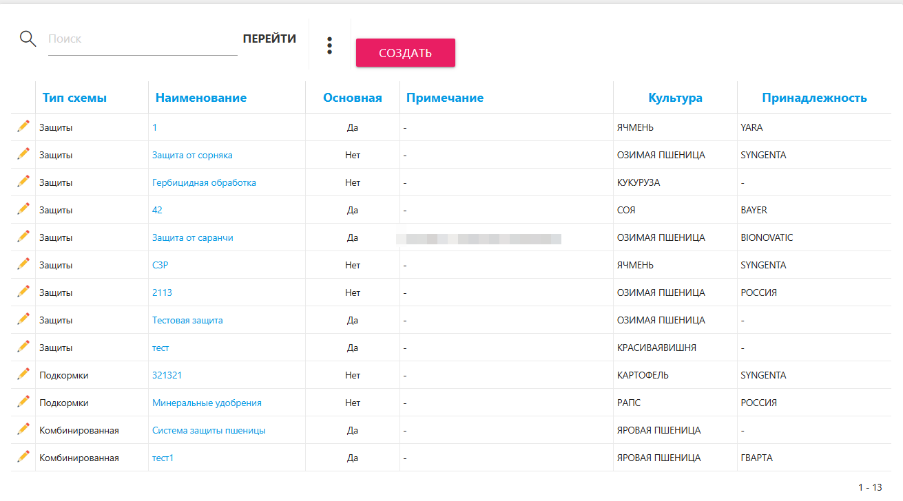Image resolution: width=903 pixels, height=501 pixels.
Task: Edit Система защиты пшеницы row via pencil
Action: pyautogui.click(x=23, y=429)
